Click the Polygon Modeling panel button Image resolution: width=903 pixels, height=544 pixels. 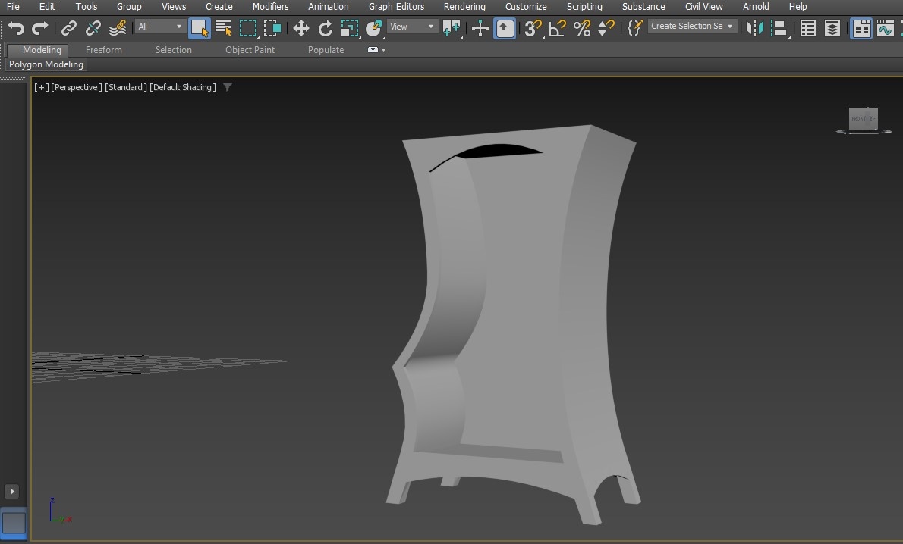[46, 64]
